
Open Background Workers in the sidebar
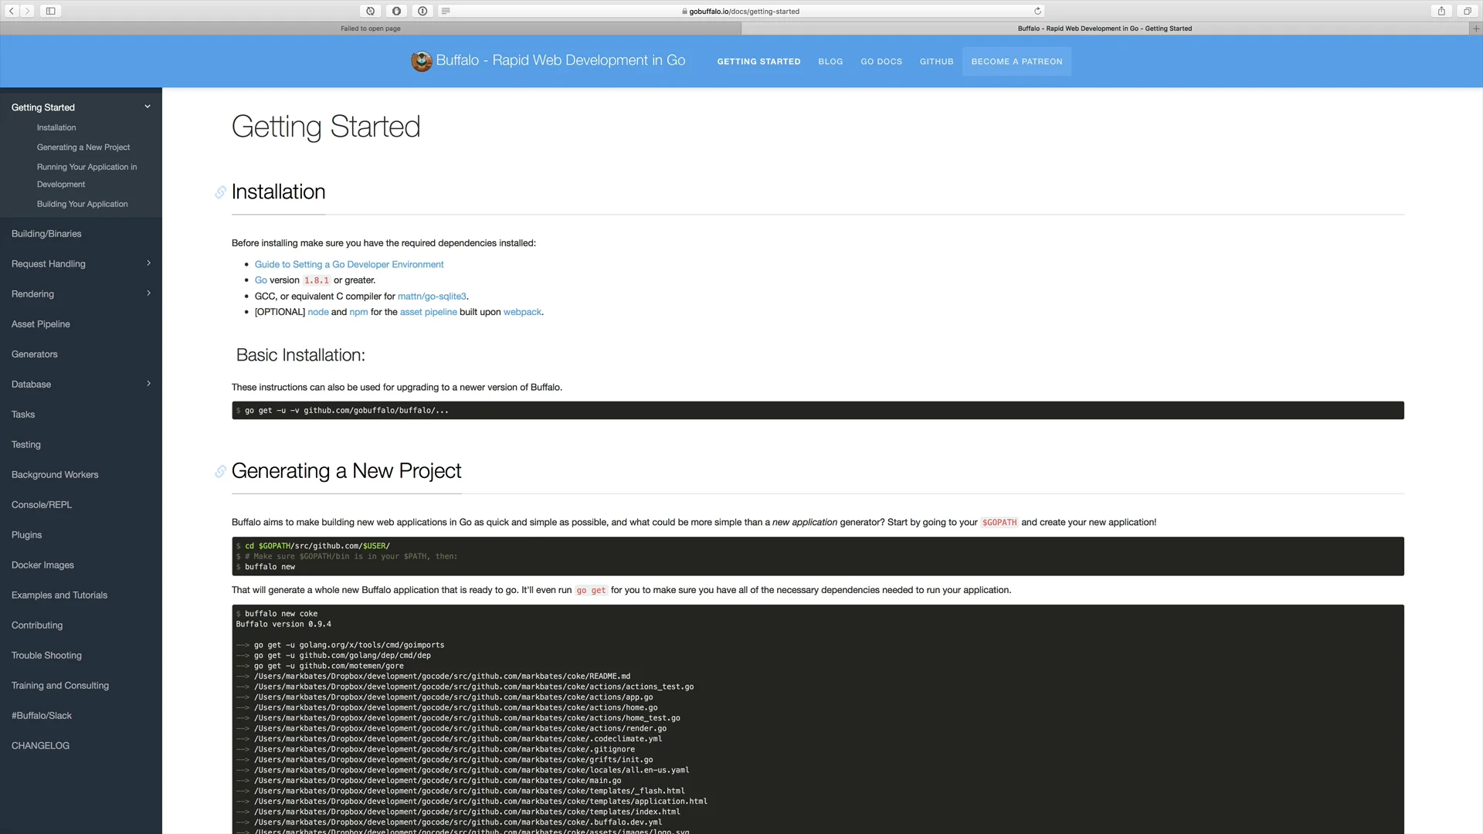pos(55,475)
